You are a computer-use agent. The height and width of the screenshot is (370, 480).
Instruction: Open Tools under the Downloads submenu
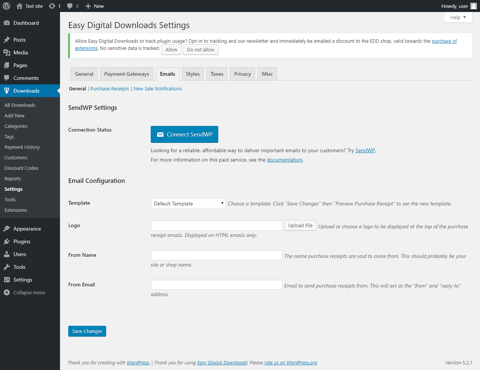[10, 199]
